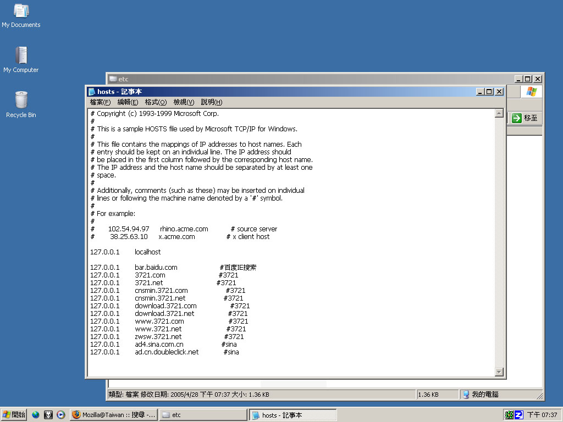Click 1.36 KB status bar cell
Viewport: 563px width, 422px height.
[x=437, y=395]
